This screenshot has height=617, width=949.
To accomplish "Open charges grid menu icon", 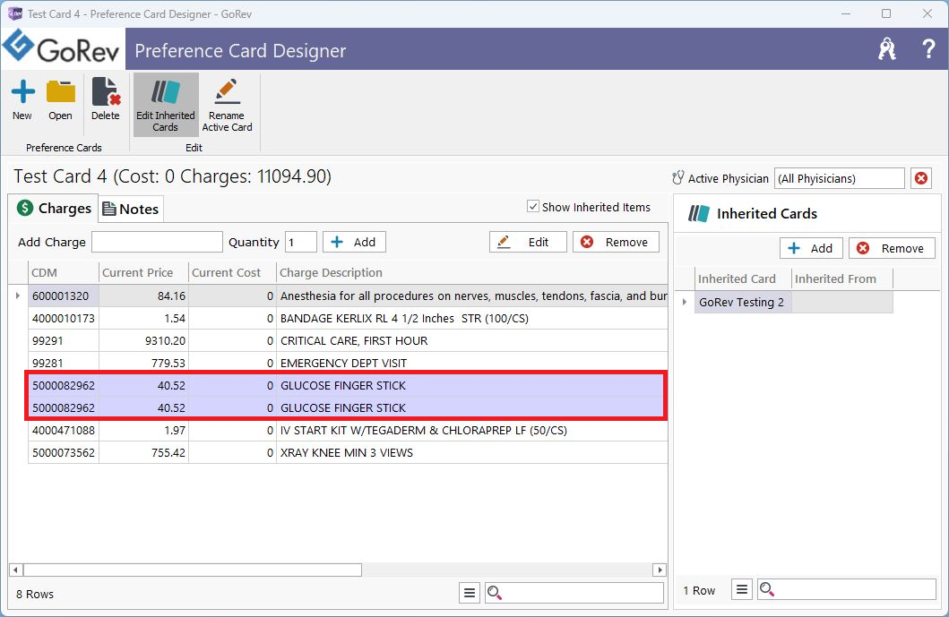I will tap(469, 593).
